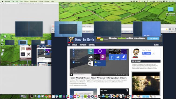Click the Google+ follow button in sidebar

(146, 53)
